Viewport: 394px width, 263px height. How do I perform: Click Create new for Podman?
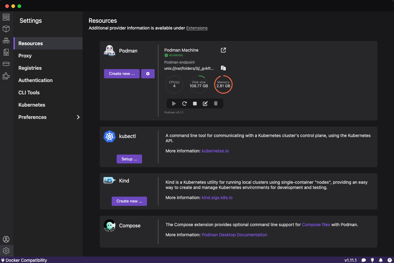(122, 74)
